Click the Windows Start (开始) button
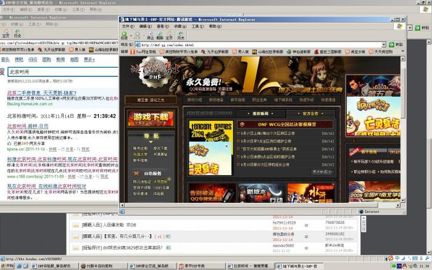Screen dimensions: 432x270 pos(7,266)
